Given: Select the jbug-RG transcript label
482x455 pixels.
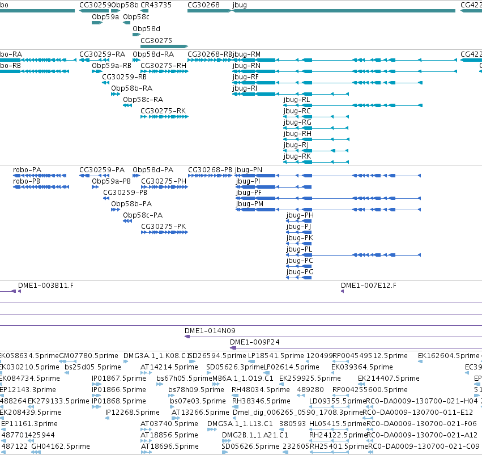Looking at the screenshot, I should (297, 122).
